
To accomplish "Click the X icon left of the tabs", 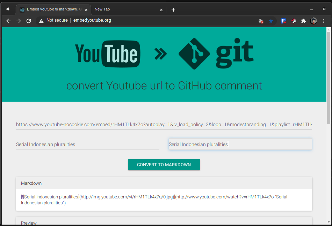I will click(8, 9).
